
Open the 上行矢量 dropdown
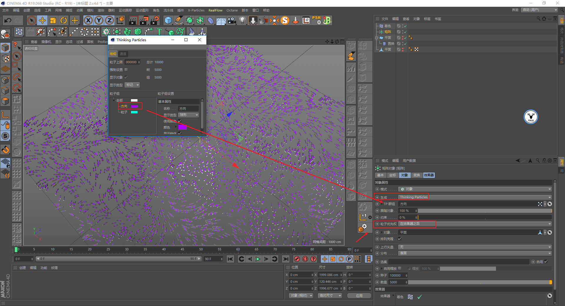tap(475, 247)
